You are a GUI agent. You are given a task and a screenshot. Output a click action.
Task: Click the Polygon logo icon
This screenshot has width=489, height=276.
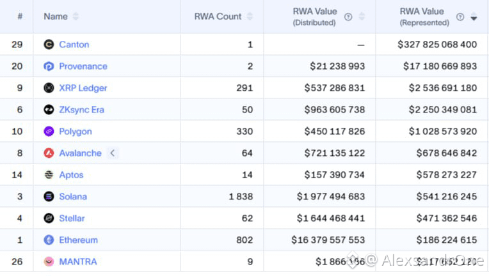49,132
